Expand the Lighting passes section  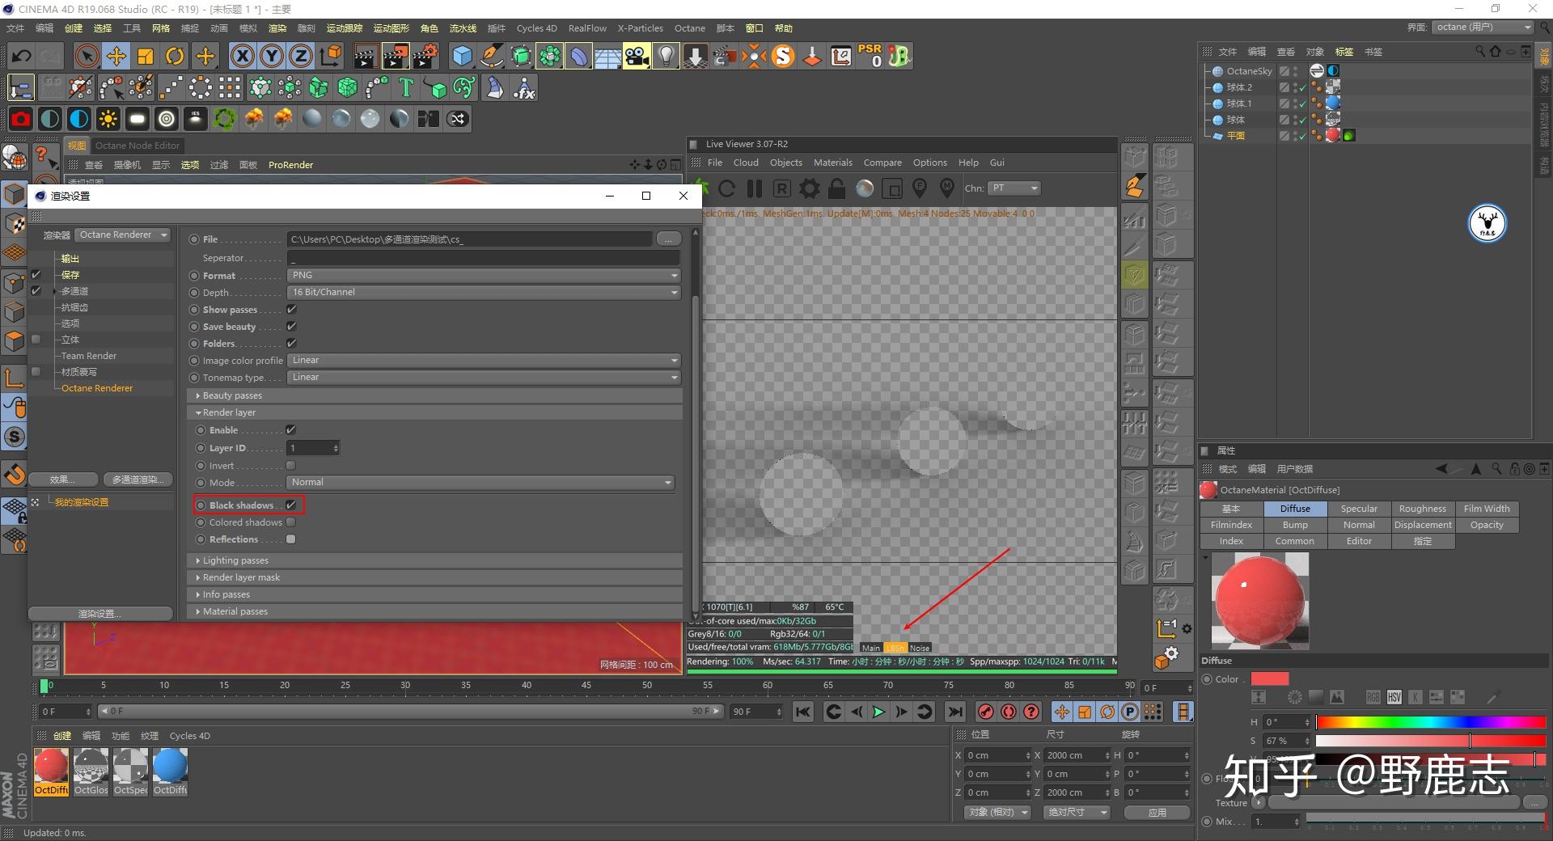click(235, 560)
